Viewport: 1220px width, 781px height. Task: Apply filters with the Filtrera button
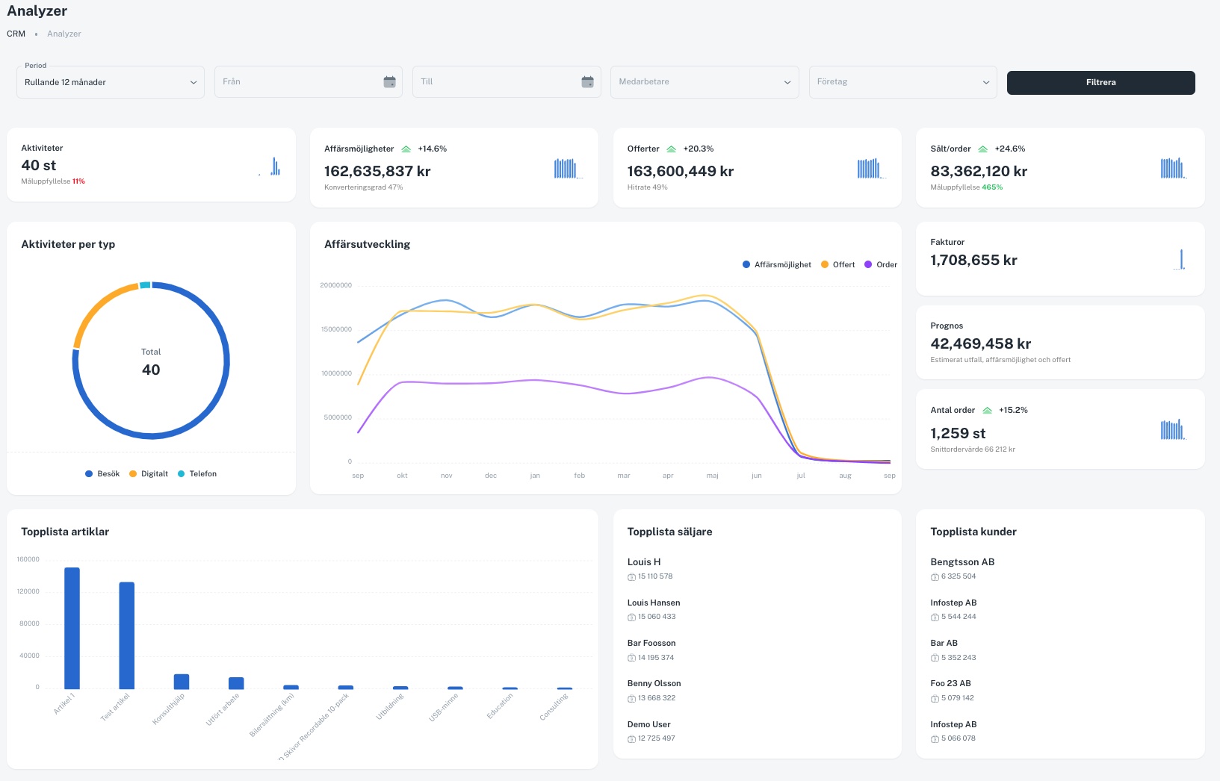click(x=1101, y=83)
